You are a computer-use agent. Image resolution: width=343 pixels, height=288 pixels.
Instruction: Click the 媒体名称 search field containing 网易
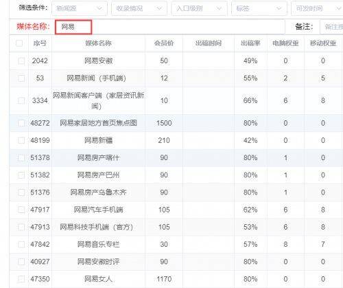(x=73, y=27)
